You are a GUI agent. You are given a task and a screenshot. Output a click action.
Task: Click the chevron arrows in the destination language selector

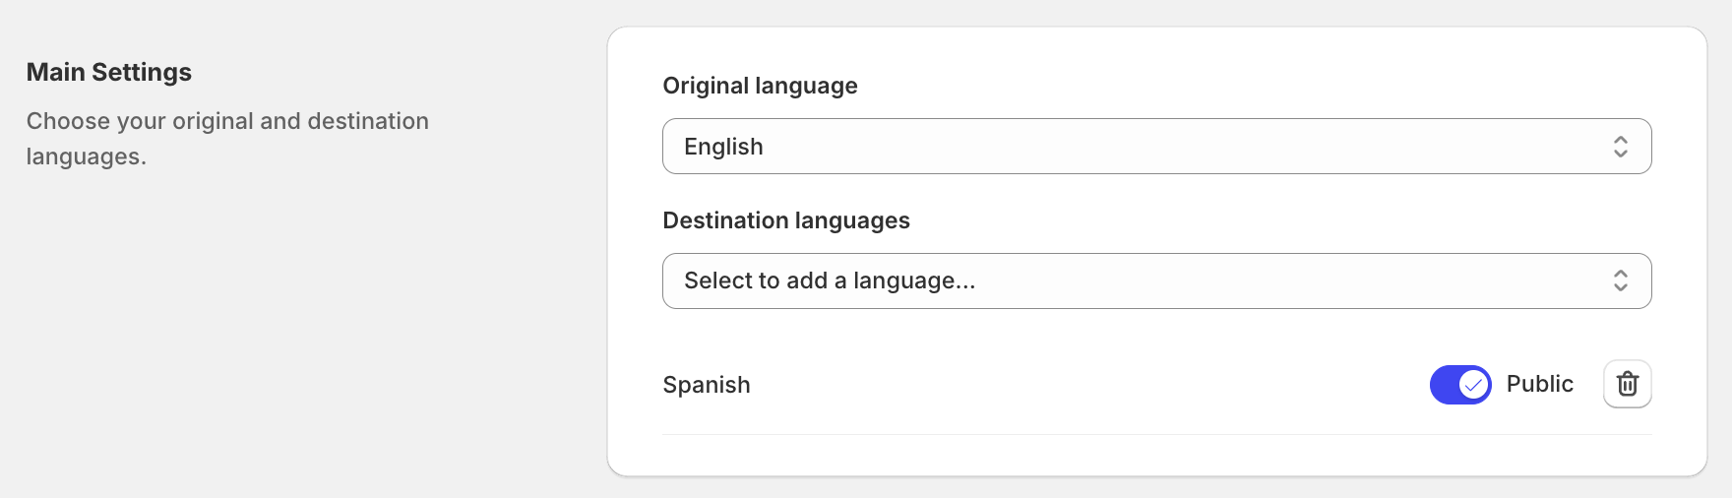[1620, 280]
